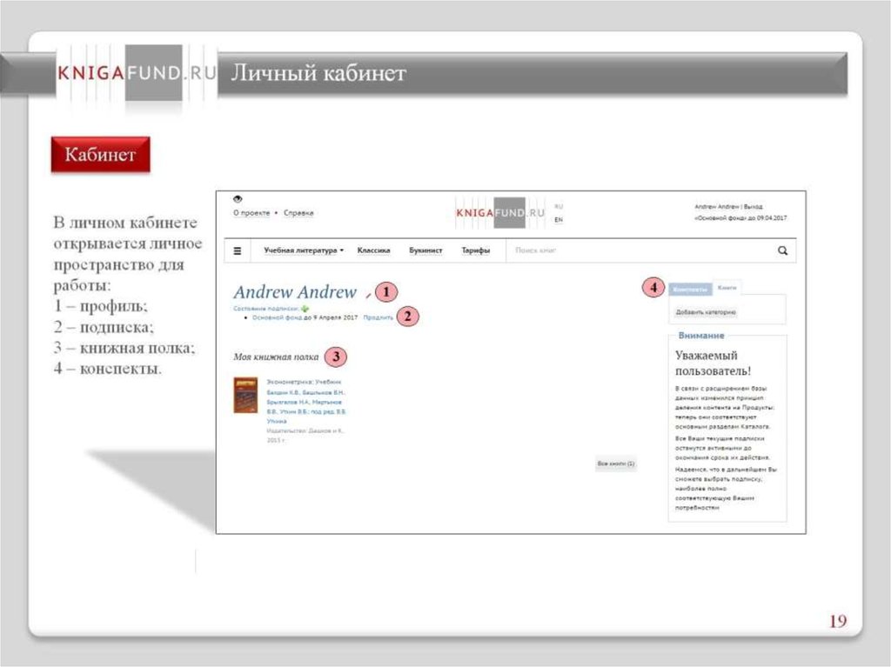Click the pencil edit icon beside Andrew Andrew
Viewport: 891px width, 667px height.
[x=367, y=295]
